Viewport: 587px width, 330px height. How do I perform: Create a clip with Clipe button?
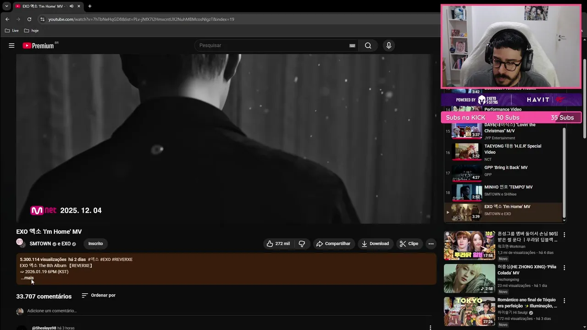click(x=409, y=244)
